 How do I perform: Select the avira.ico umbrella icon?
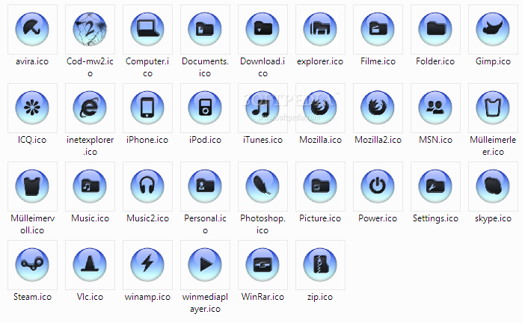32,29
